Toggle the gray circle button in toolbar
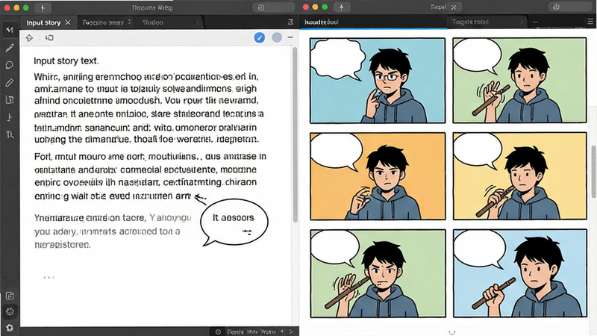The width and height of the screenshot is (597, 336). (277, 37)
